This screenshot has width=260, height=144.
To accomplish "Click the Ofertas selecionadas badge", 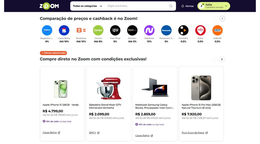I will click(53, 53).
